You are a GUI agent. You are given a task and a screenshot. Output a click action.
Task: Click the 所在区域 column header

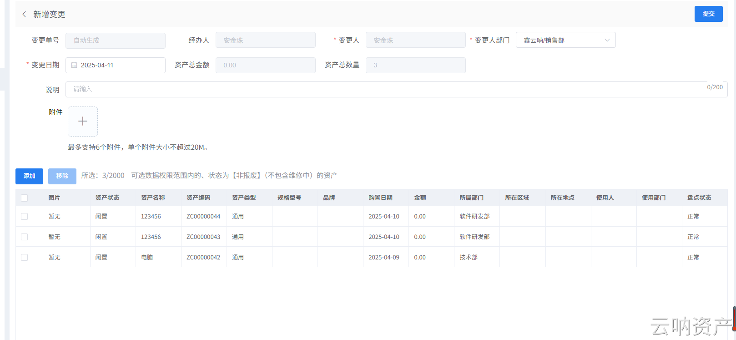(x=517, y=198)
